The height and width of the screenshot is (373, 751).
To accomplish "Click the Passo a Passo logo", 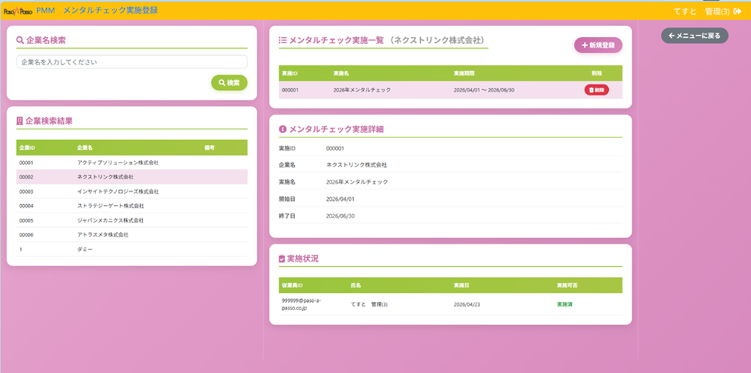I will [18, 10].
